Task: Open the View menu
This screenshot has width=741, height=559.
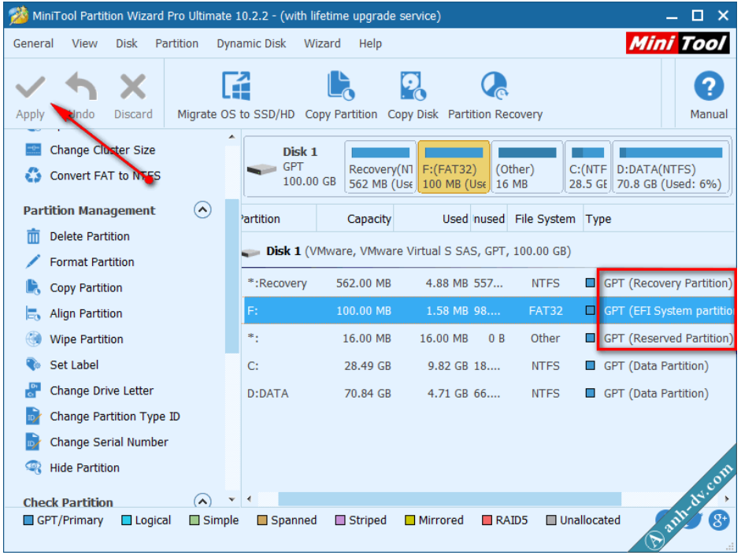Action: click(84, 43)
